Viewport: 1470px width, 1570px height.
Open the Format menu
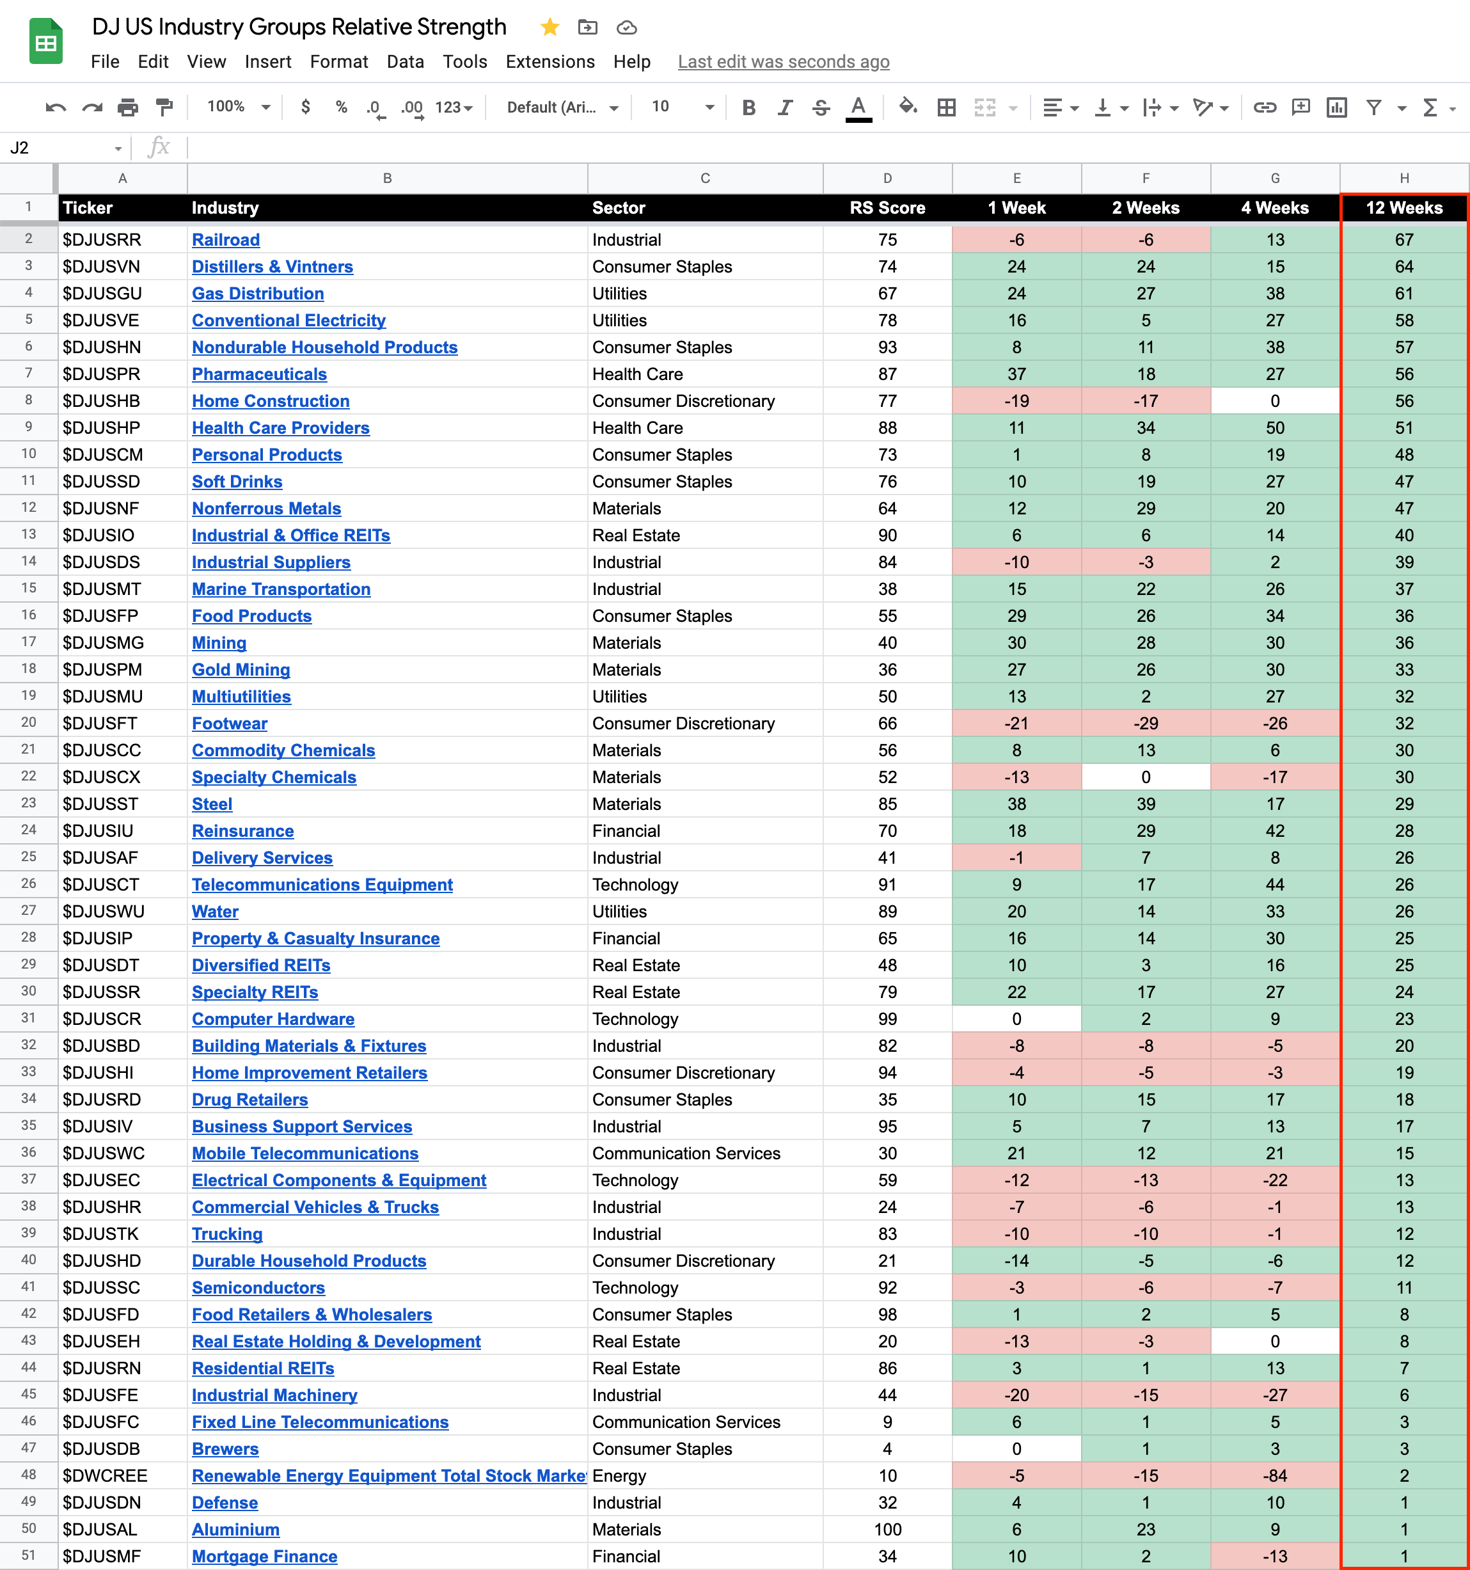(338, 61)
